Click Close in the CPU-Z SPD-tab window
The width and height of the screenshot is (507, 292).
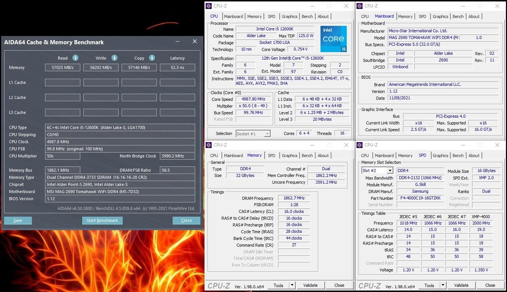point(490,286)
